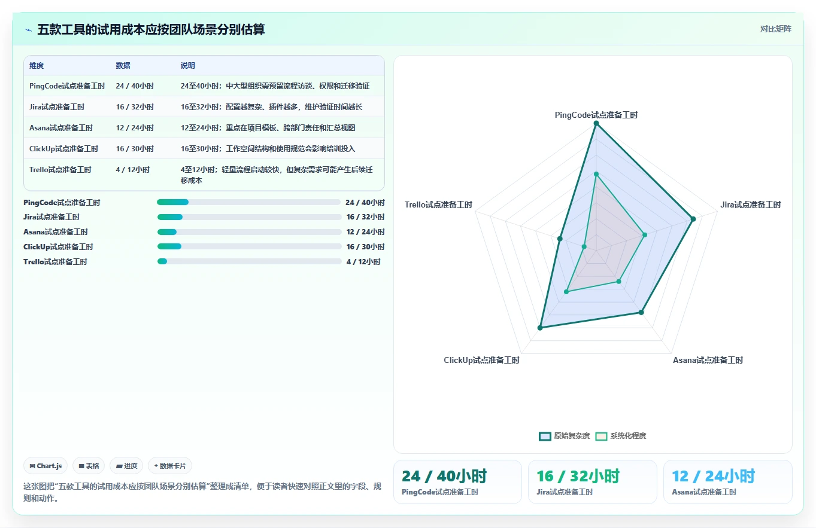Click the table data value 12 / 24小时

(x=135, y=128)
